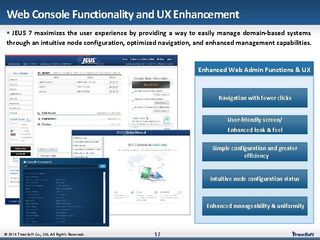The height and width of the screenshot is (240, 320).
Task: Expand third topic in Online Manual tree
Action: click(x=73, y=145)
